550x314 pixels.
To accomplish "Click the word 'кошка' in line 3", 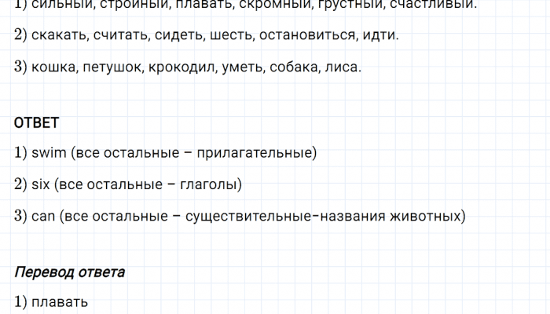I will click(53, 68).
